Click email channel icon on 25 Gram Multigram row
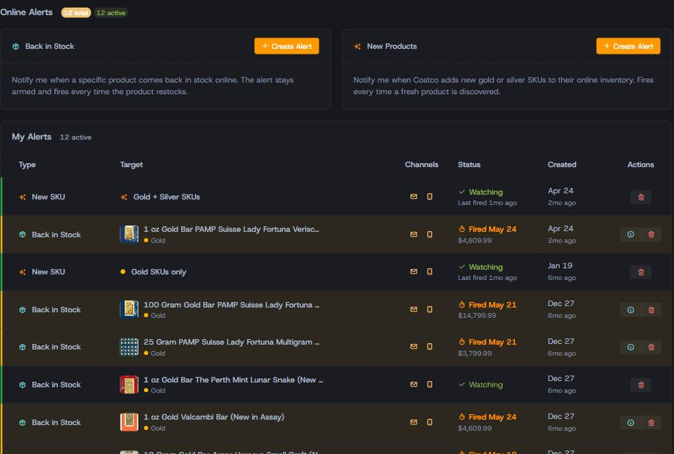This screenshot has height=454, width=674. click(x=414, y=346)
